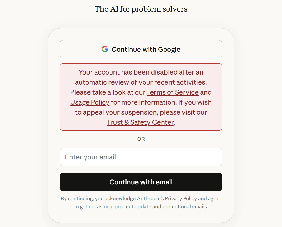282x227 pixels.
Task: Click the 'Please take a look at our' text
Action: point(108,92)
